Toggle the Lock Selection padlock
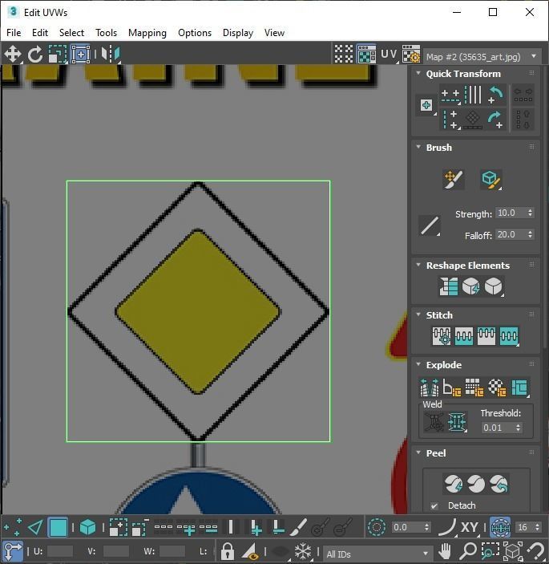The image size is (549, 564). (x=227, y=550)
